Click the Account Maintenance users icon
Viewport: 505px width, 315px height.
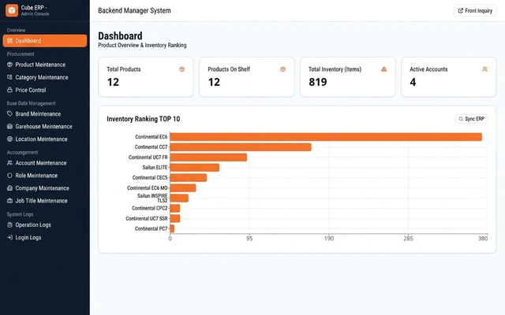(x=9, y=163)
